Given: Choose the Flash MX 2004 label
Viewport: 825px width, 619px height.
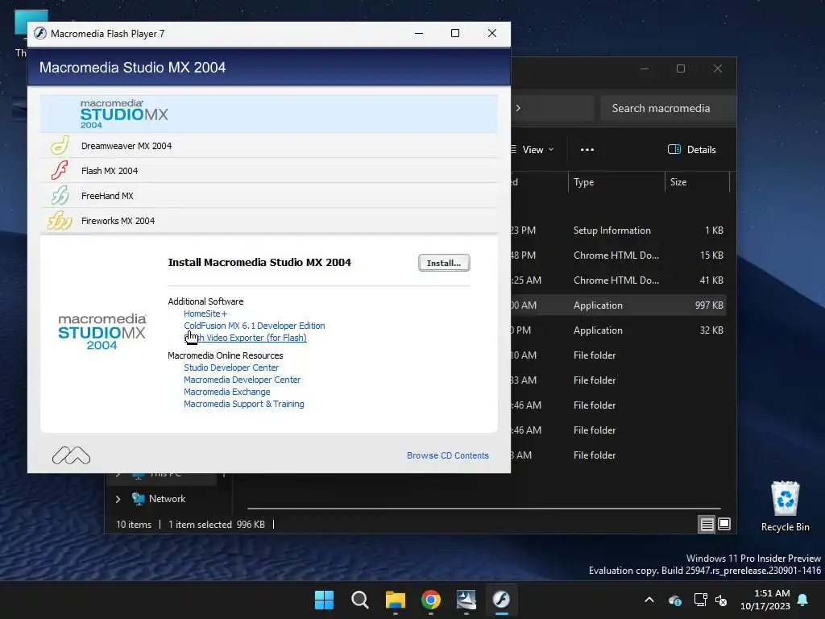Looking at the screenshot, I should pyautogui.click(x=110, y=171).
